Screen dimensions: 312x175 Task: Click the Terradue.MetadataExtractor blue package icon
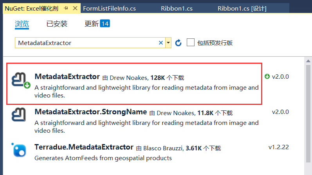[x=19, y=150]
